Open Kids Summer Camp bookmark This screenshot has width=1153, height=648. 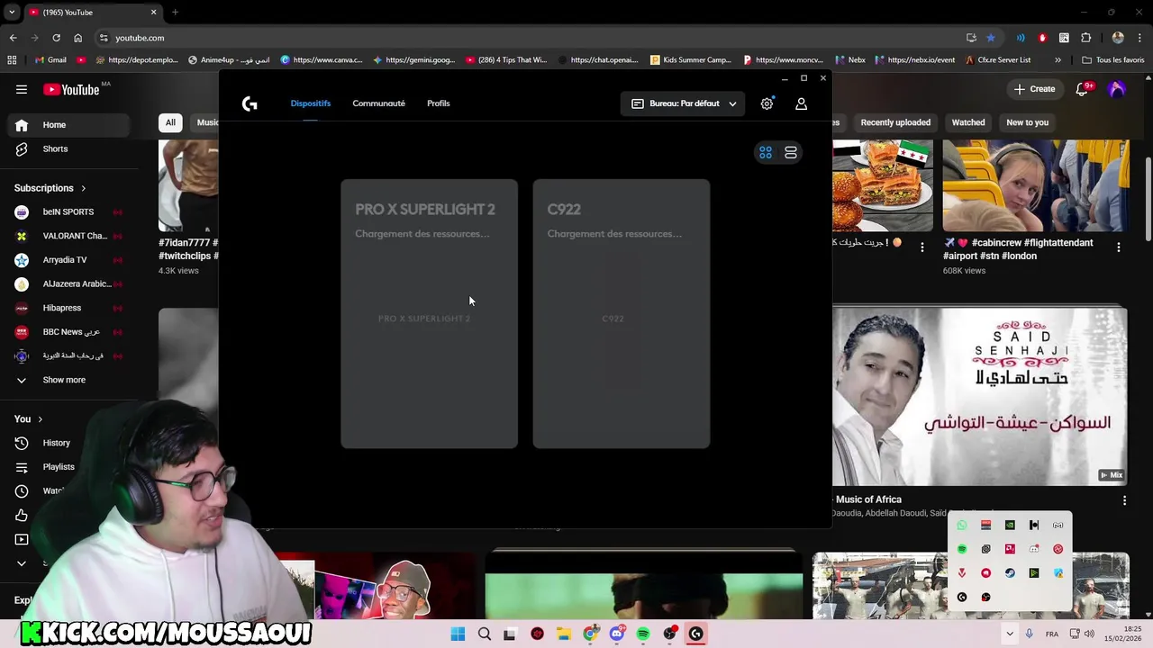pyautogui.click(x=691, y=60)
